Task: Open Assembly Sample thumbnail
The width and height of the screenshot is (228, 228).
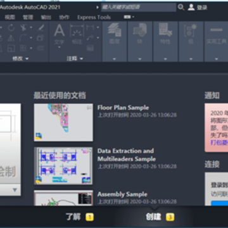Action: pyautogui.click(x=63, y=198)
